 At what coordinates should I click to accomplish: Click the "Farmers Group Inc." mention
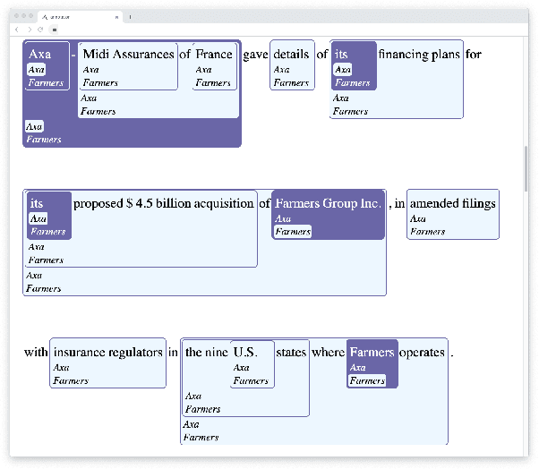[328, 204]
